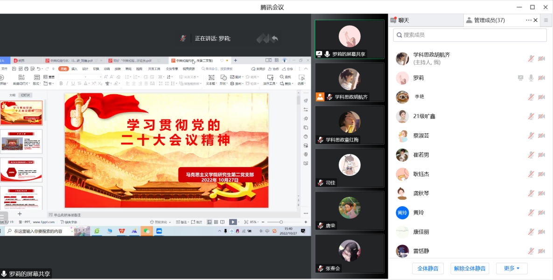553x280 pixels.
Task: Close the members panel with the X icon
Action: (535, 21)
